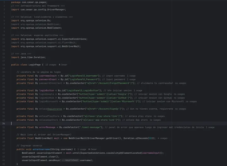Click the ".toast-message" string literal
Screen dimensions: 227x166
(x=90, y=127)
